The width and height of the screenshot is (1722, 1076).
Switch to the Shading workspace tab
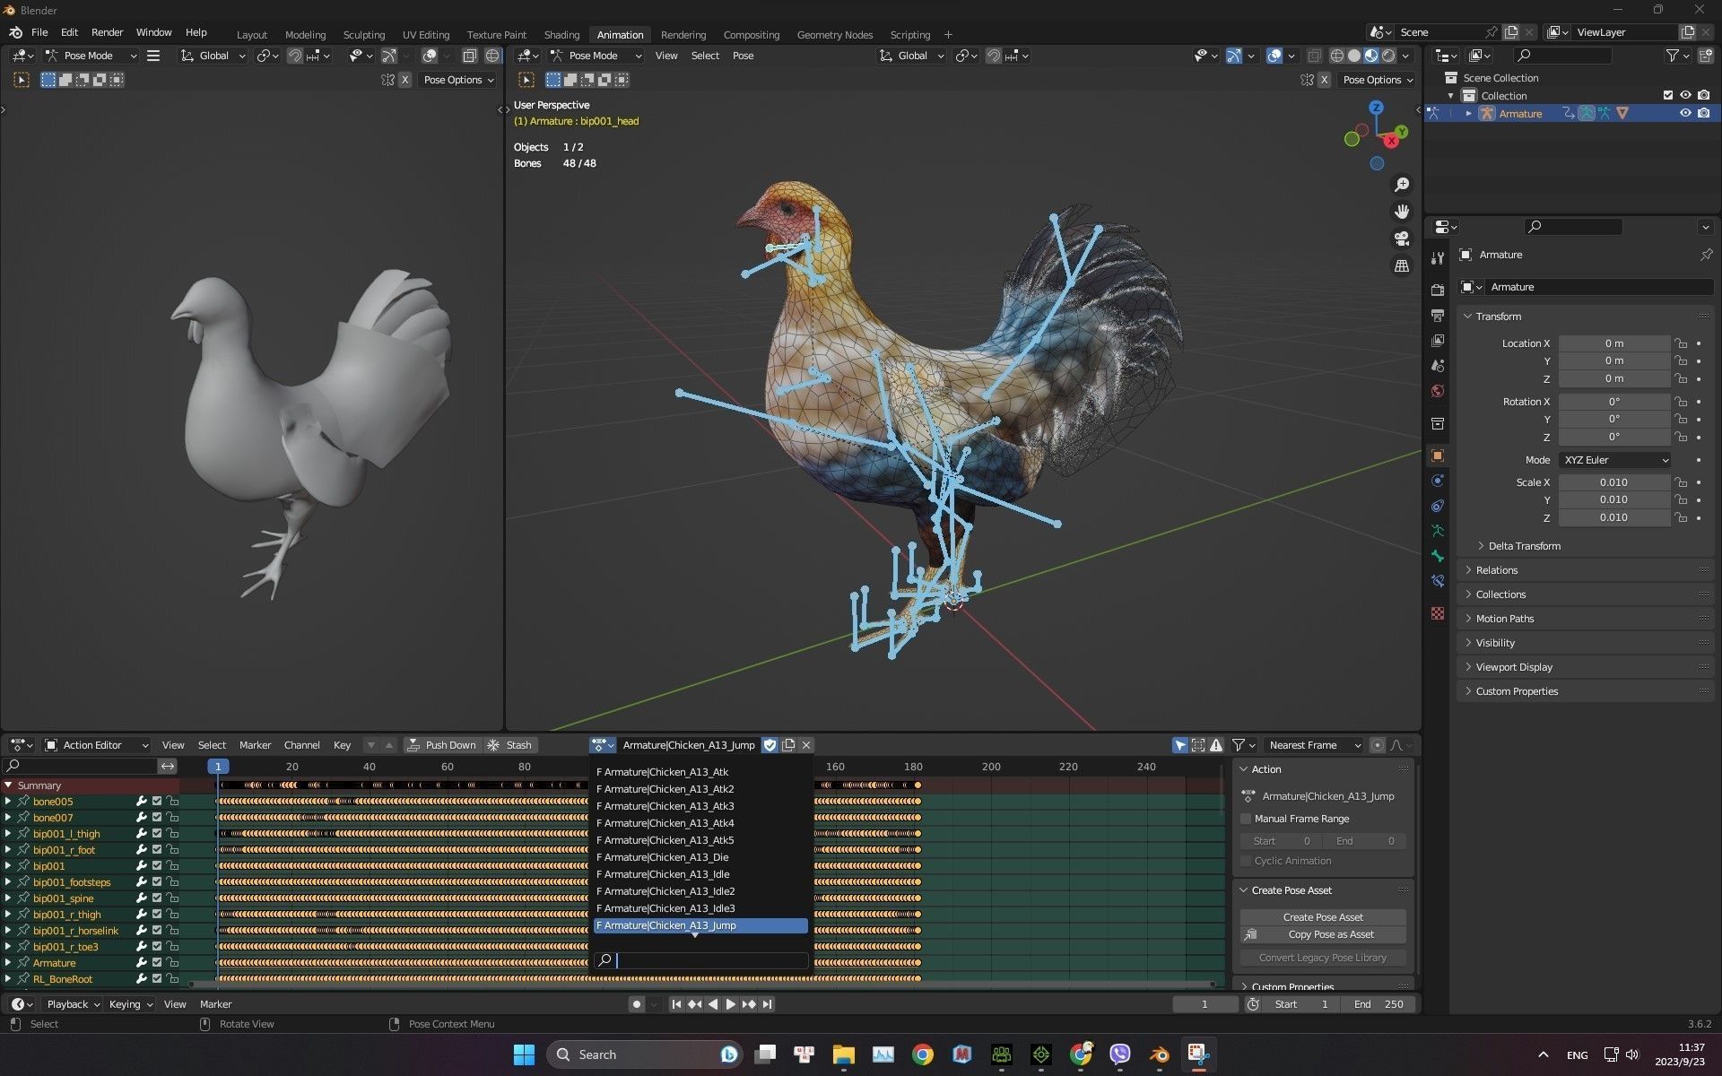[x=561, y=35]
